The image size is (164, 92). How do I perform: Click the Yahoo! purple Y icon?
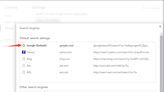(x=24, y=52)
